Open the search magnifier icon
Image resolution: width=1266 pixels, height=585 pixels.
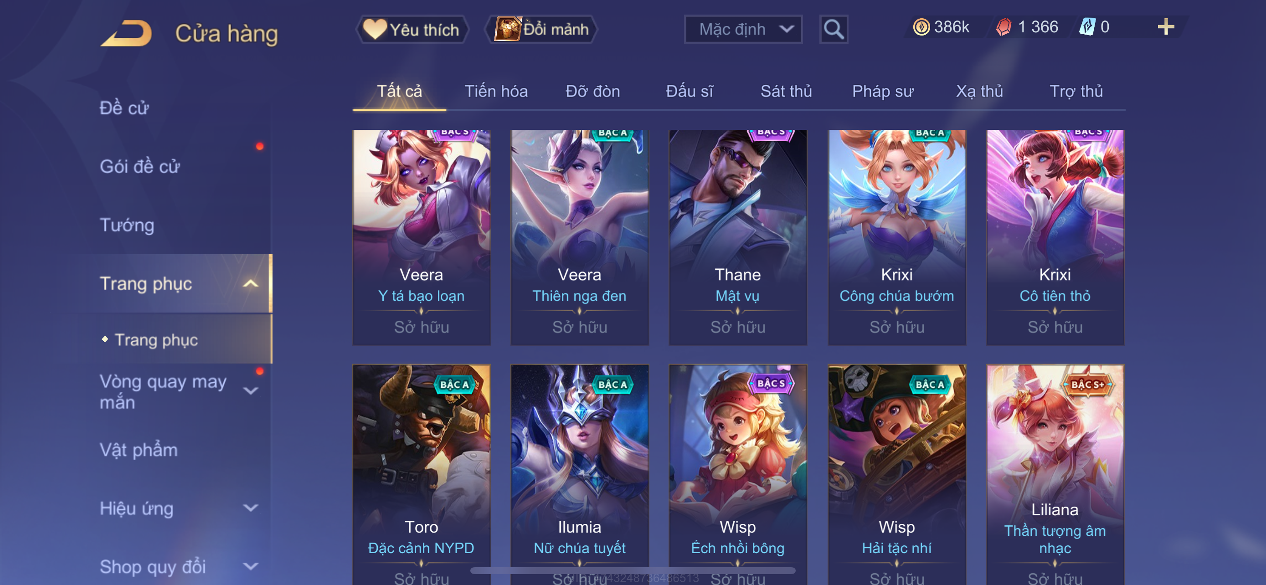coord(834,30)
